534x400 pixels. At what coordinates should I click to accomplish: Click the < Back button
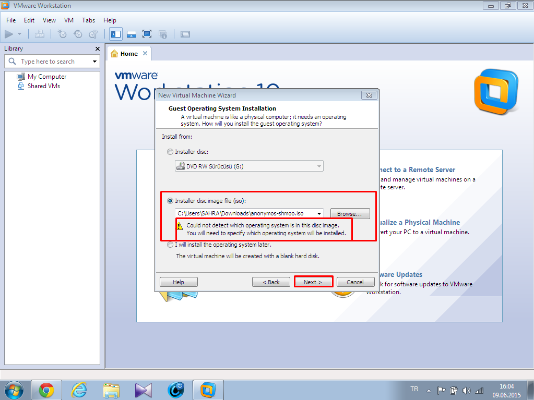point(271,282)
